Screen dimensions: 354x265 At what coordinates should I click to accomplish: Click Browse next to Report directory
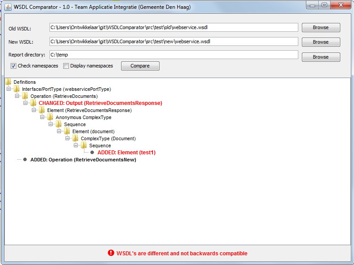click(x=320, y=56)
